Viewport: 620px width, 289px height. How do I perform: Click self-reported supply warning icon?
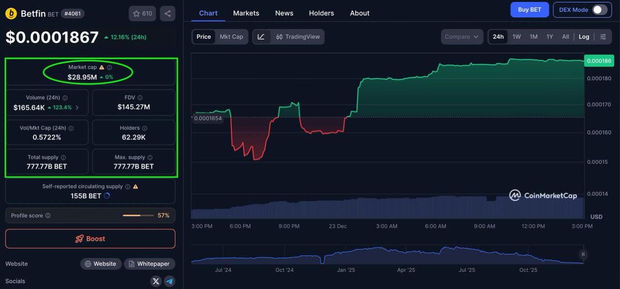(x=135, y=186)
